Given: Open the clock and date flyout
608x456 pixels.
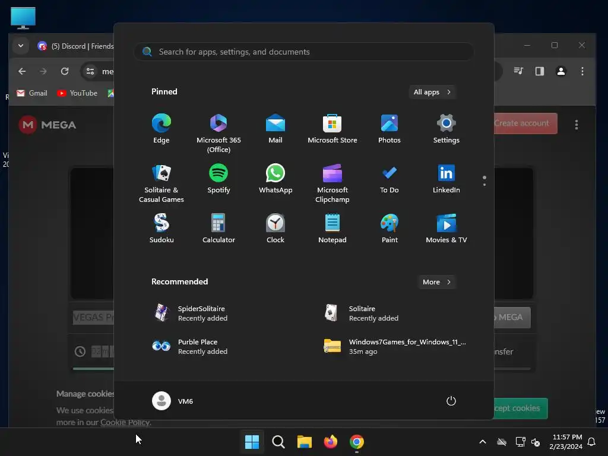Looking at the screenshot, I should point(566,442).
